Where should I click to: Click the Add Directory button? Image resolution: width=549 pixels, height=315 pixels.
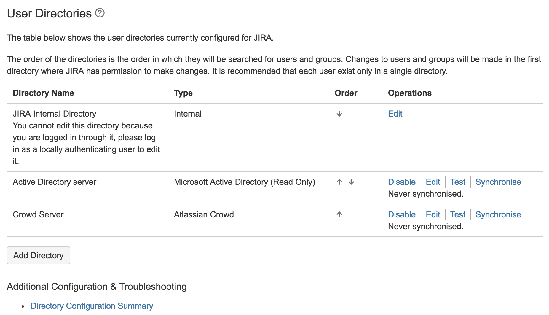click(x=39, y=255)
